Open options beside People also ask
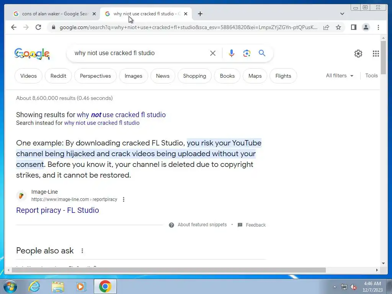The height and width of the screenshot is (294, 392). (82, 251)
